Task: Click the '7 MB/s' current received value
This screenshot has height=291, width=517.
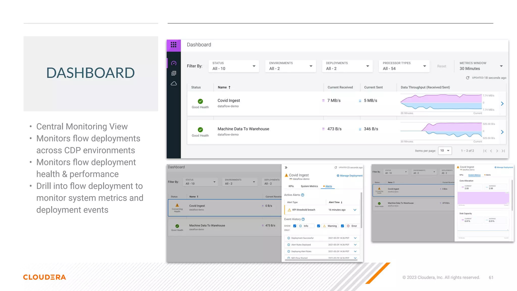Action: click(x=334, y=101)
